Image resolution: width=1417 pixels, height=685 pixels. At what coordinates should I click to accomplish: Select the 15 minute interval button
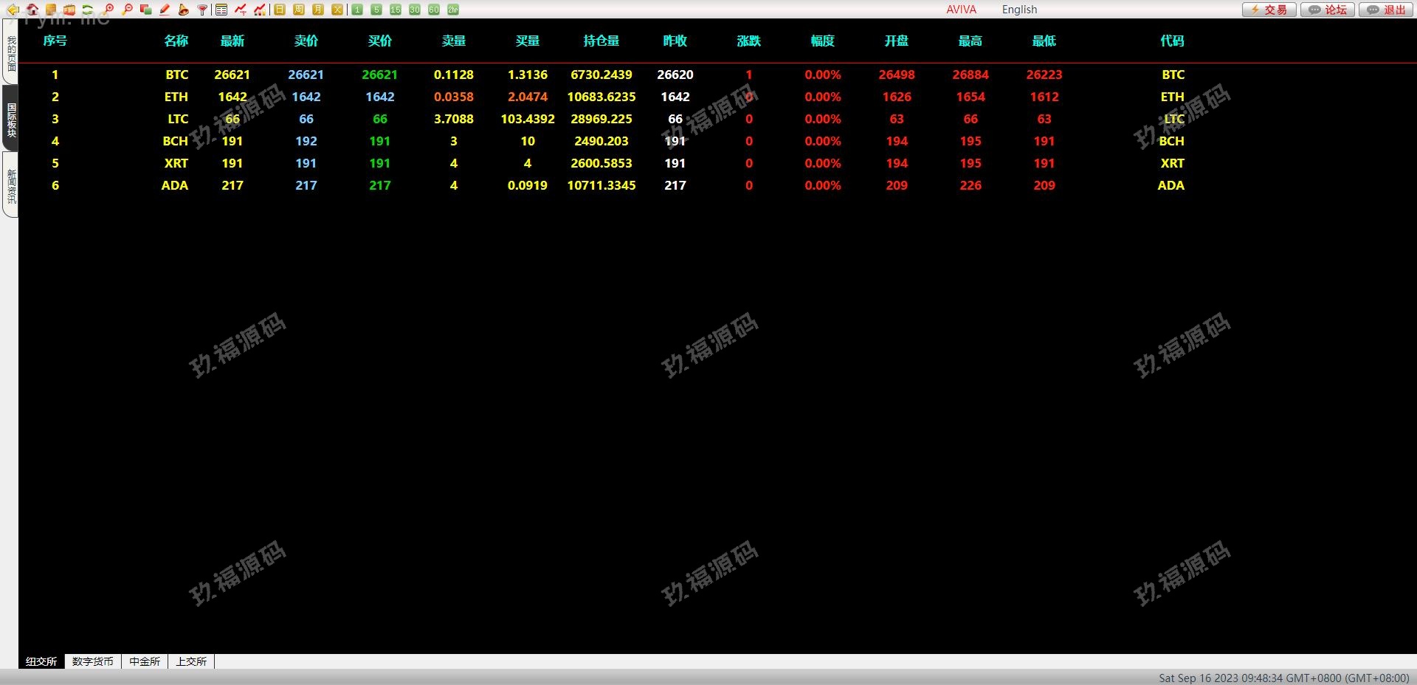pos(396,10)
